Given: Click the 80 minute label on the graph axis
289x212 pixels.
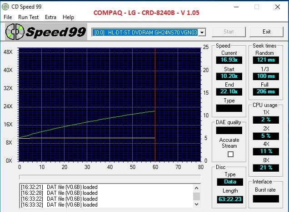Looking at the screenshot, I should [x=201, y=167].
